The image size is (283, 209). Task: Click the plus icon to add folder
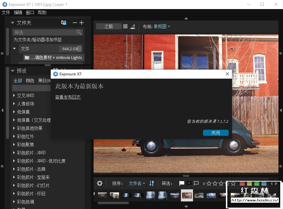click(x=82, y=23)
